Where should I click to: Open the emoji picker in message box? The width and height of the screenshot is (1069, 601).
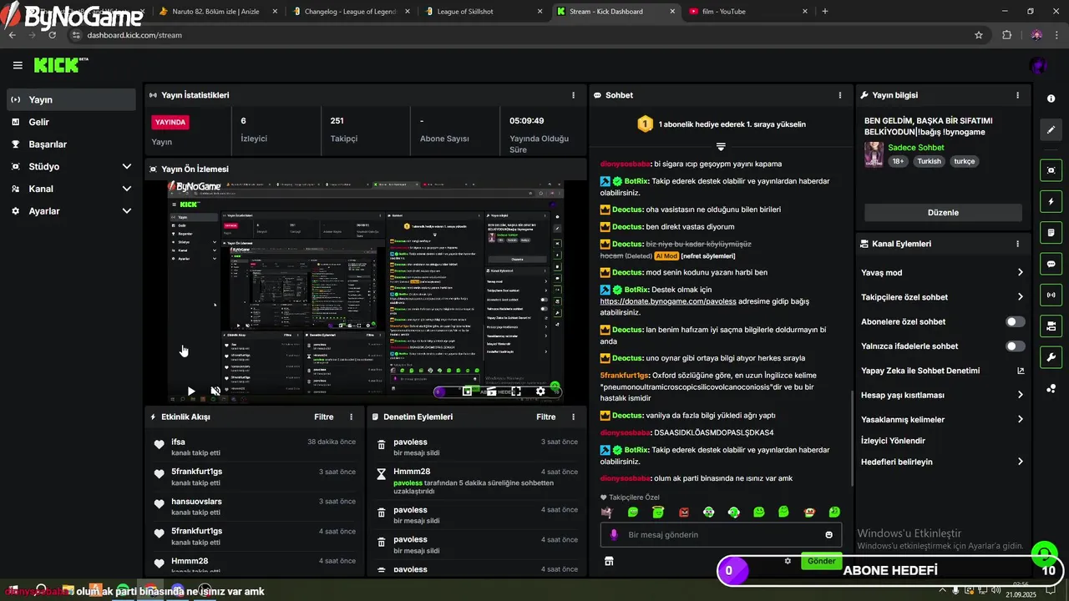tap(828, 535)
